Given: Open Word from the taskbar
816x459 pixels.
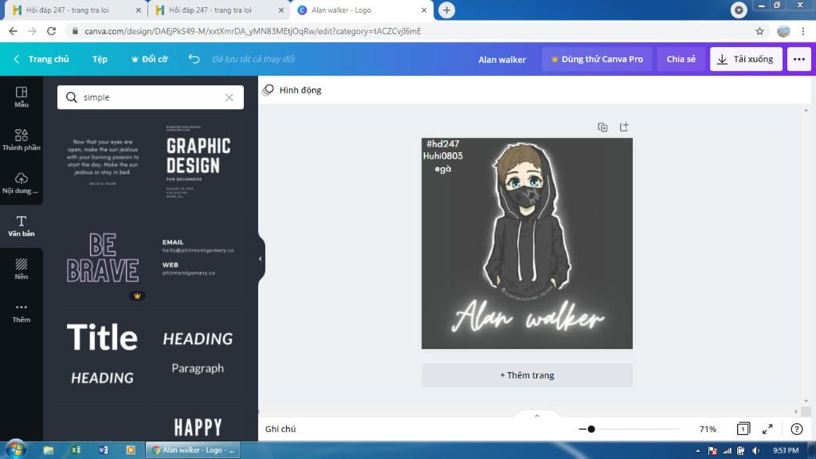Looking at the screenshot, I should click(x=103, y=450).
